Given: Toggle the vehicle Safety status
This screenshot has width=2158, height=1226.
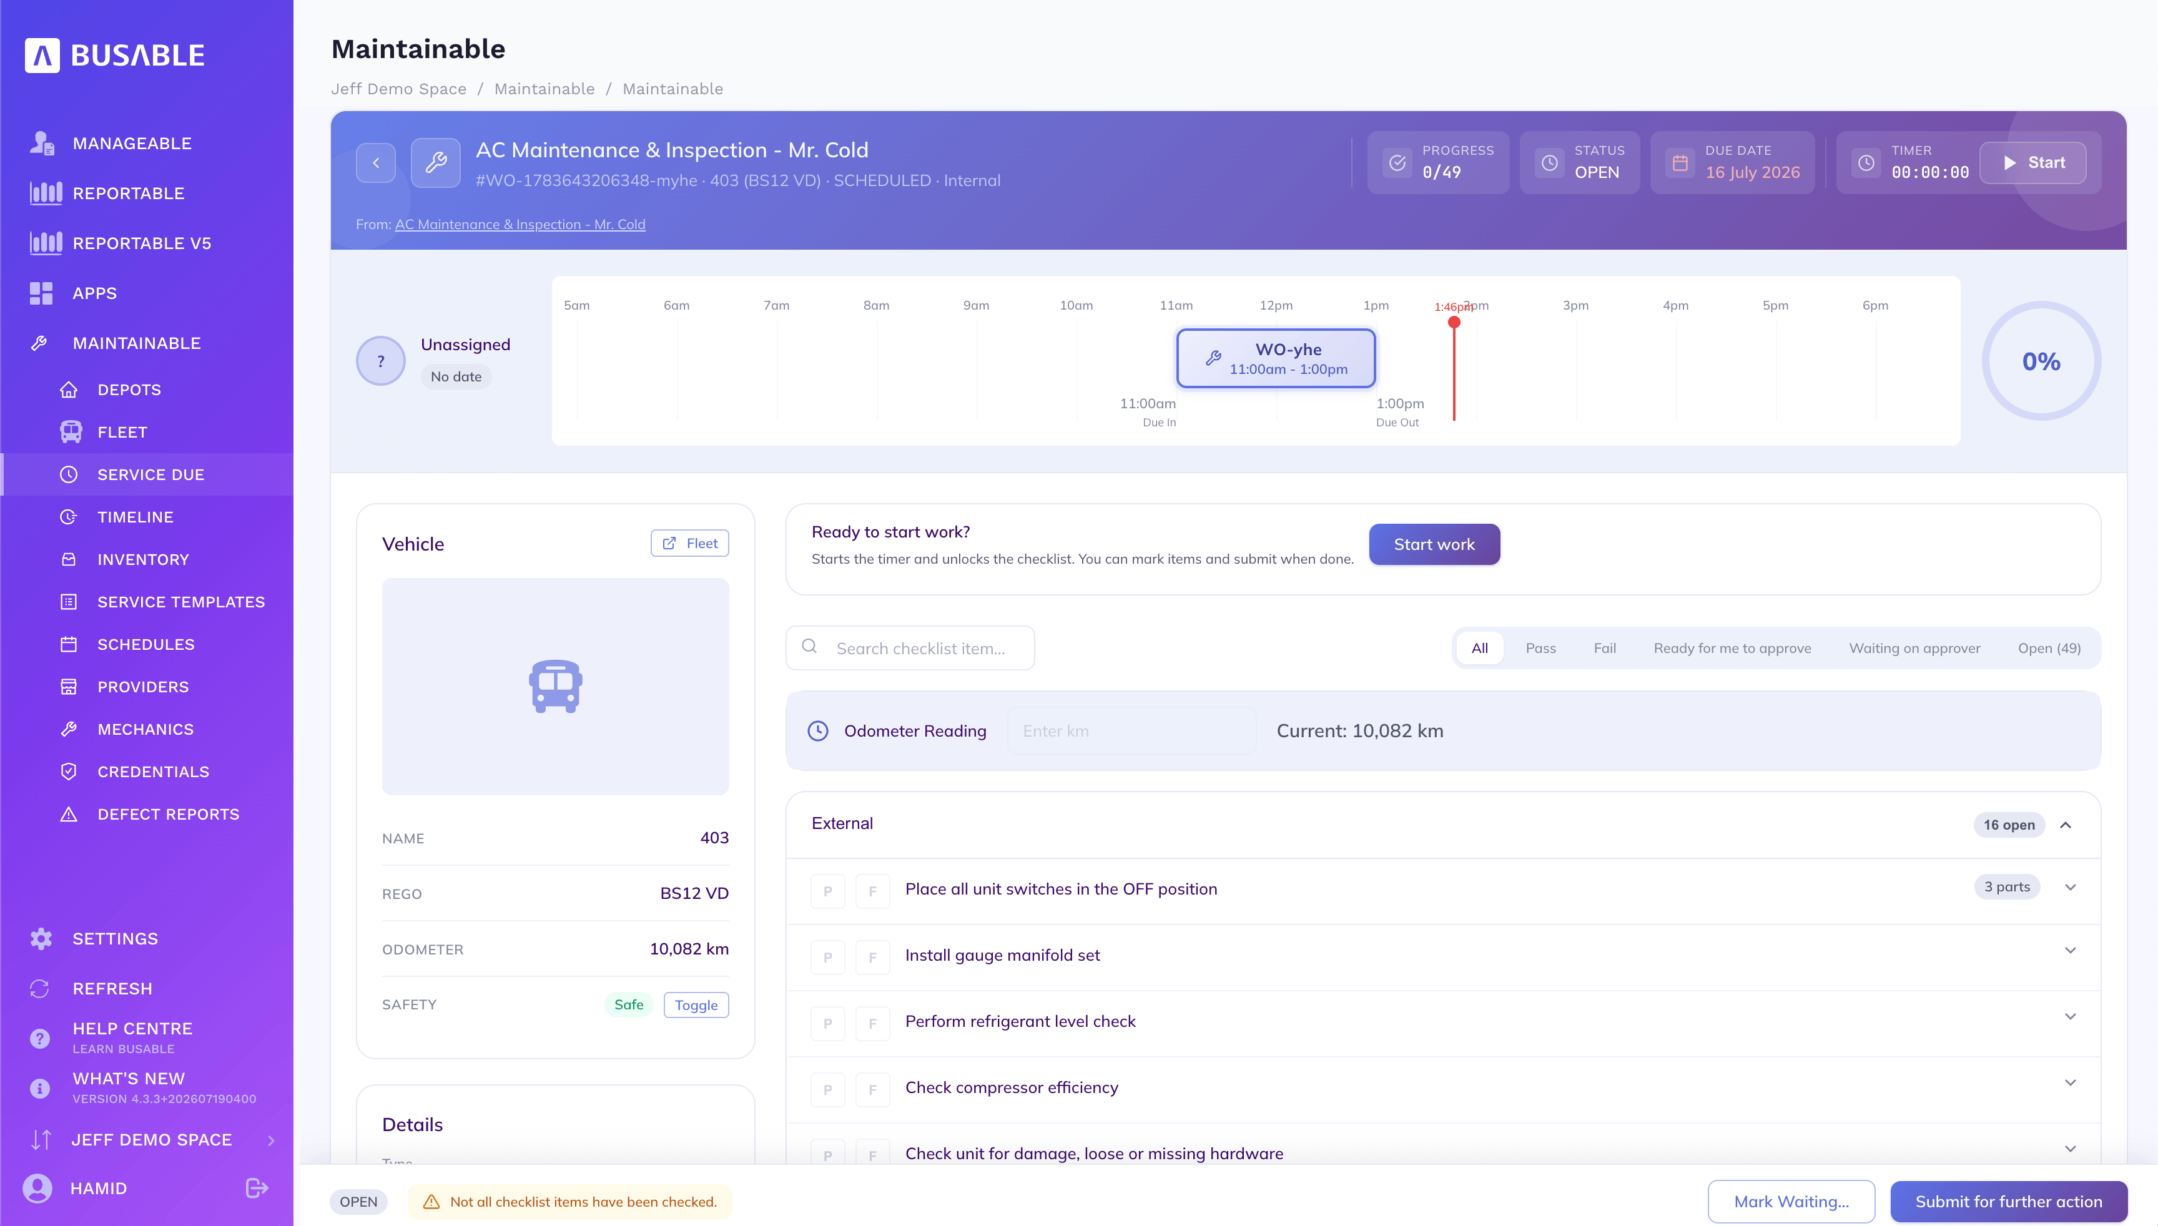Looking at the screenshot, I should tap(696, 1004).
